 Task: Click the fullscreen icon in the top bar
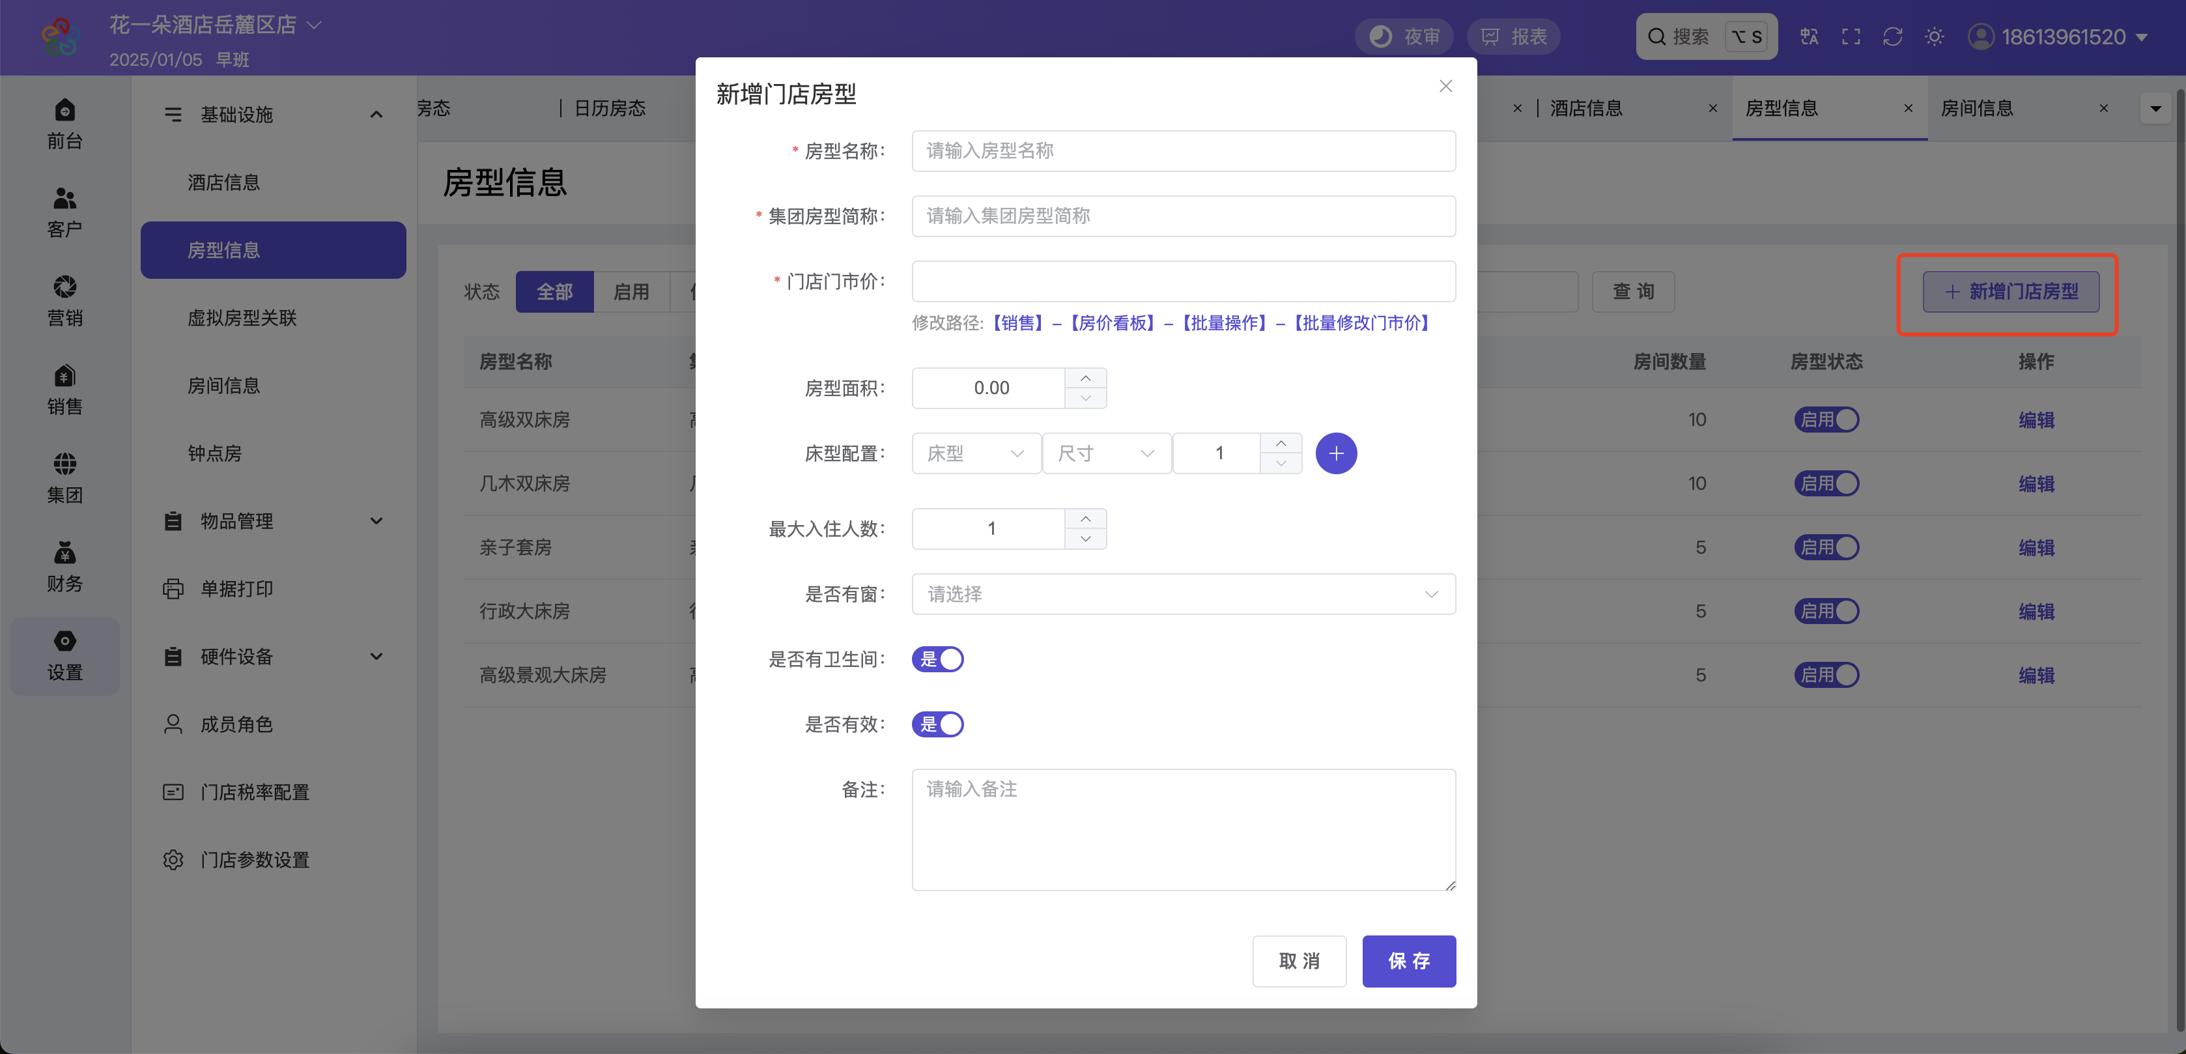coord(1851,36)
